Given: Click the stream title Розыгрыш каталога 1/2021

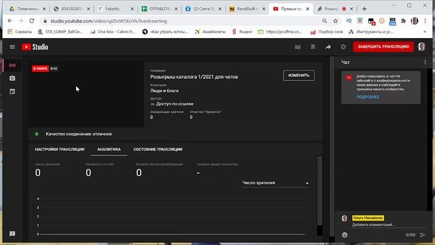Looking at the screenshot, I should [x=194, y=77].
